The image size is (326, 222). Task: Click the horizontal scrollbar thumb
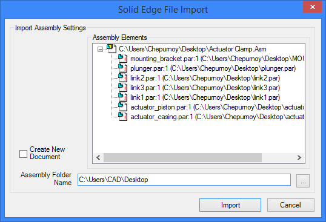182,158
